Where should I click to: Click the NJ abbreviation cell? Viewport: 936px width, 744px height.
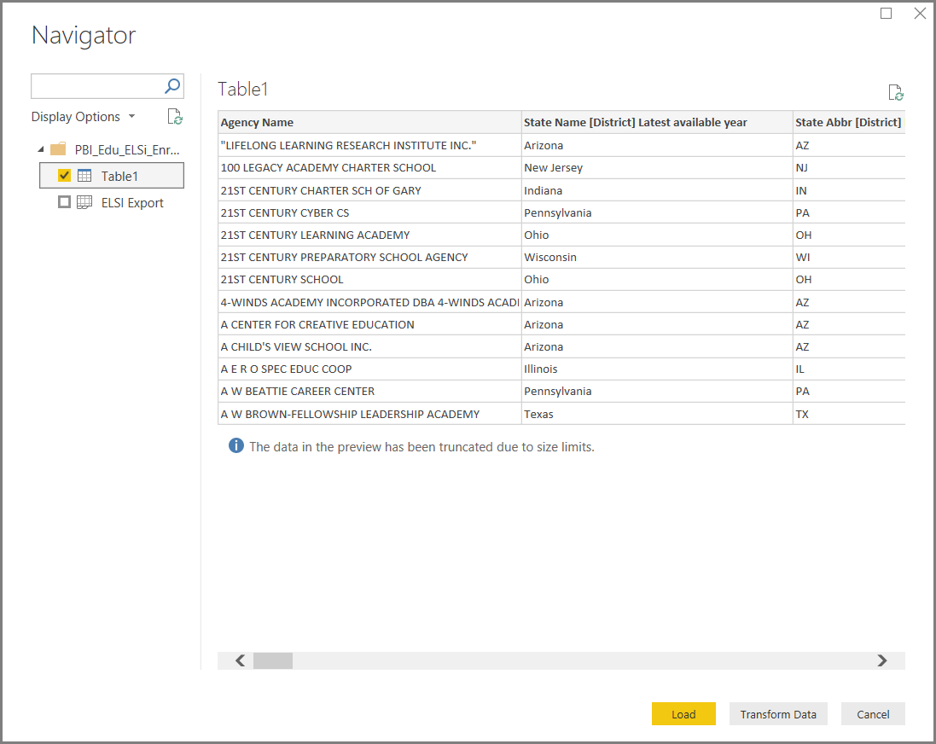pyautogui.click(x=849, y=168)
